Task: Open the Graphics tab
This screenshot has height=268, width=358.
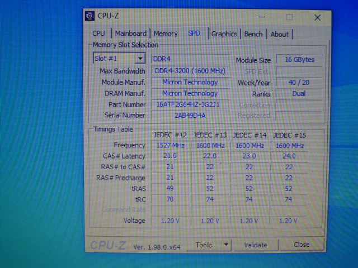Action: coord(224,34)
